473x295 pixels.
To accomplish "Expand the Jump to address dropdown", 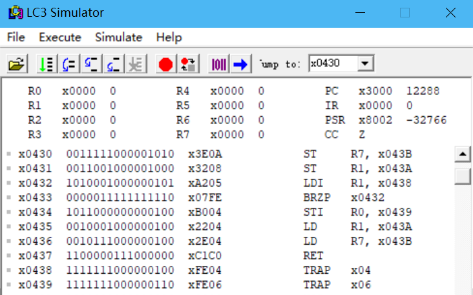I will [365, 63].
